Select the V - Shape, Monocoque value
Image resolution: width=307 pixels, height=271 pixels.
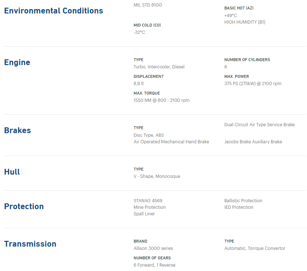click(x=157, y=176)
